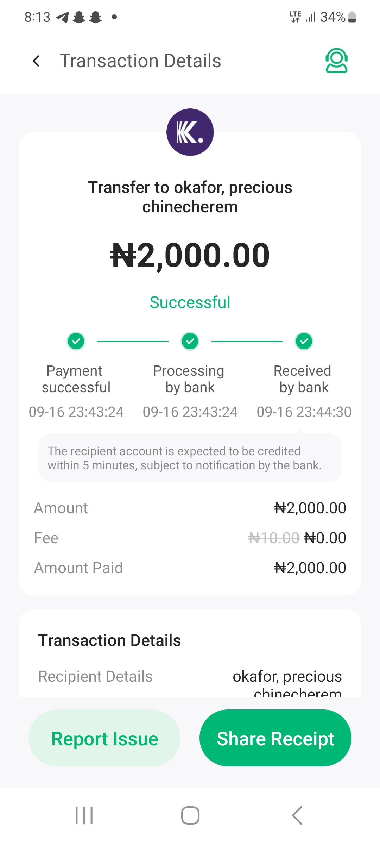Tap the purple Kuda bank logo
The width and height of the screenshot is (380, 845).
(190, 132)
